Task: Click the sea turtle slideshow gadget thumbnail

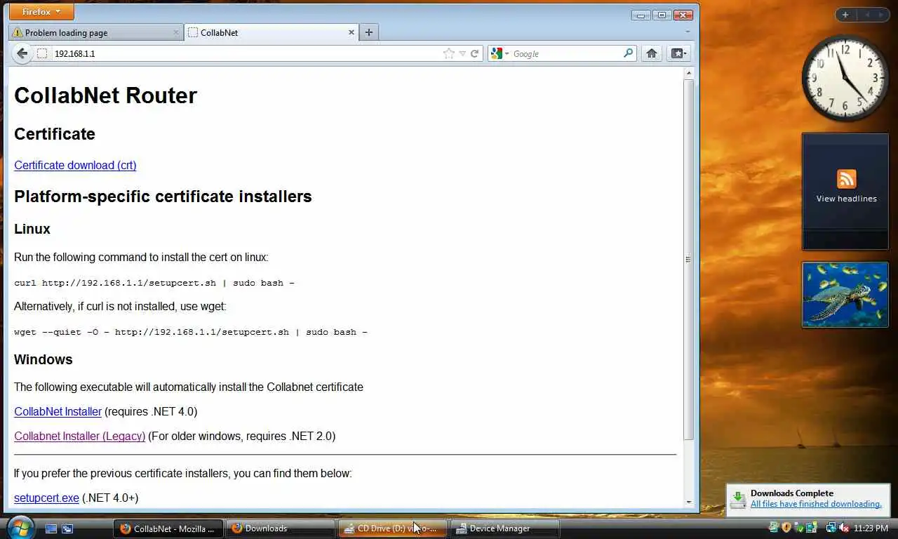Action: [845, 295]
